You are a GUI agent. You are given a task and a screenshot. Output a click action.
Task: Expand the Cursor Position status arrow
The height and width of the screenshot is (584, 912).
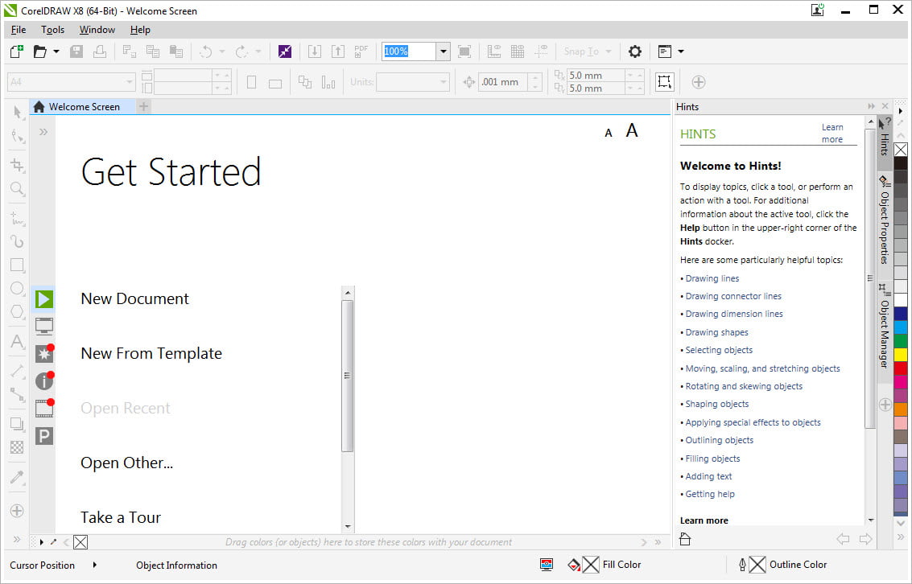[x=95, y=565]
